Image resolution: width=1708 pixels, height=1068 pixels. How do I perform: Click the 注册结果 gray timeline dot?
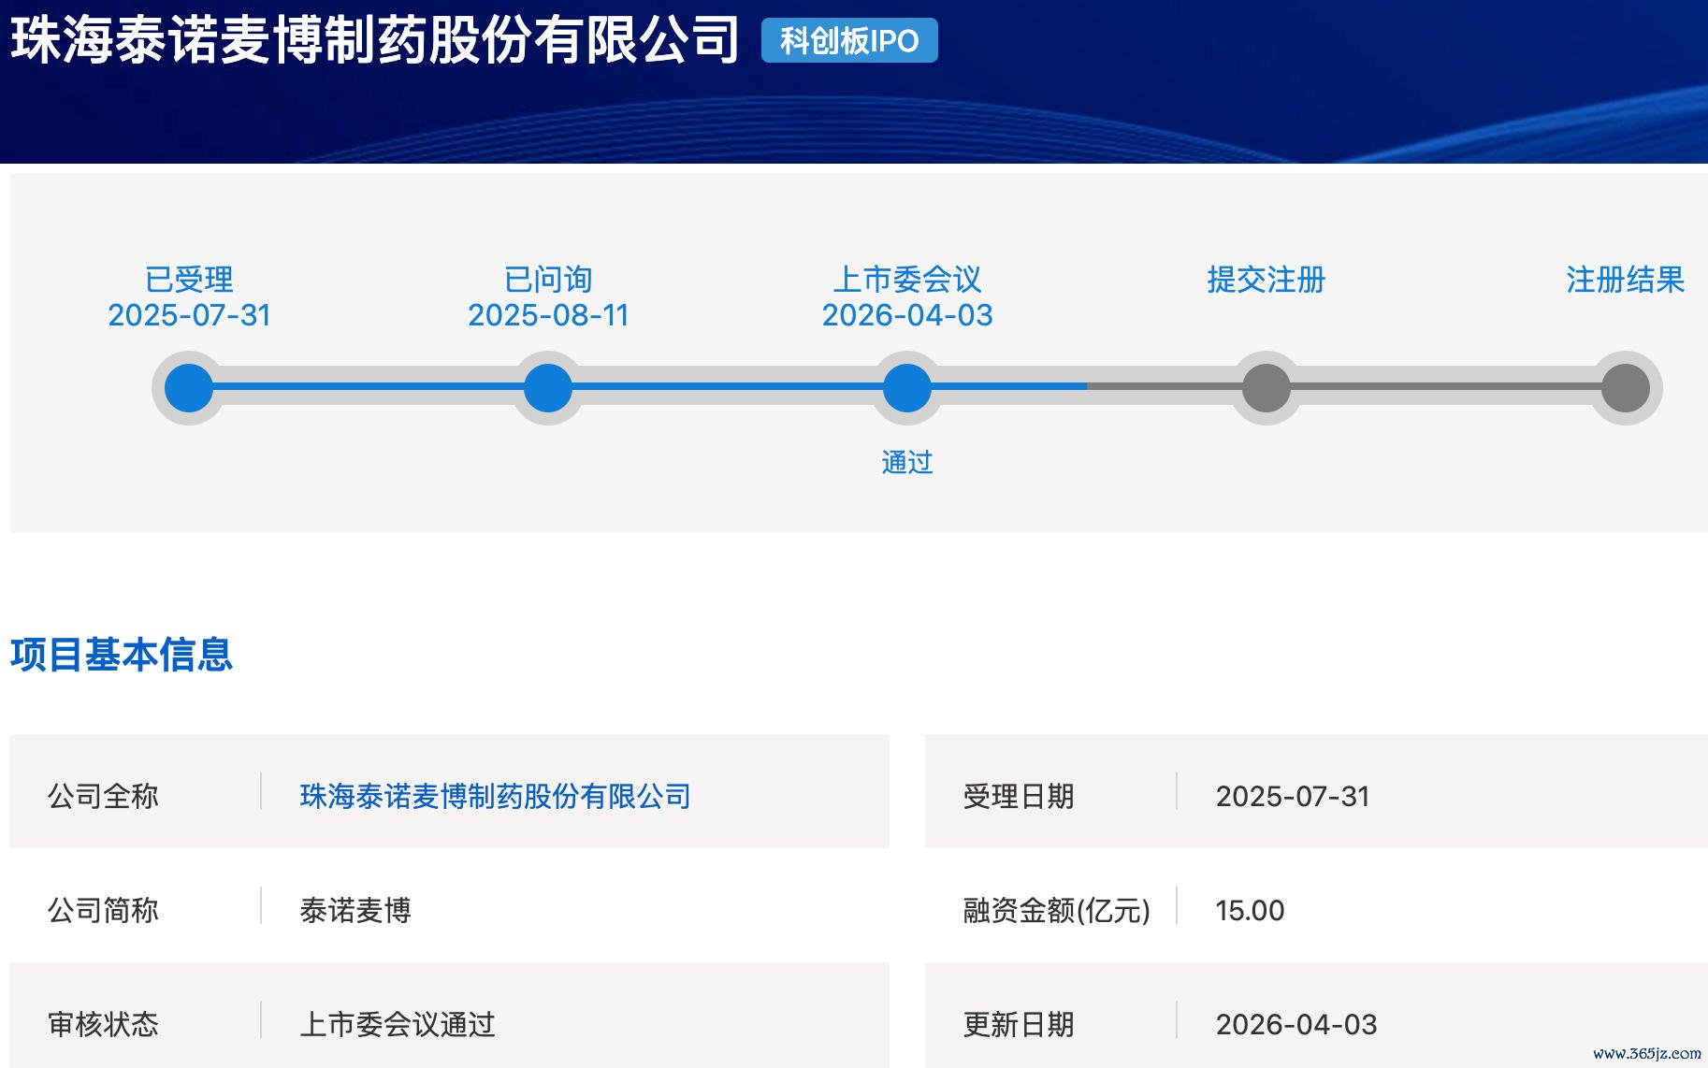coord(1626,388)
